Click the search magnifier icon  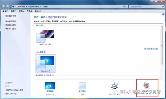(163, 7)
